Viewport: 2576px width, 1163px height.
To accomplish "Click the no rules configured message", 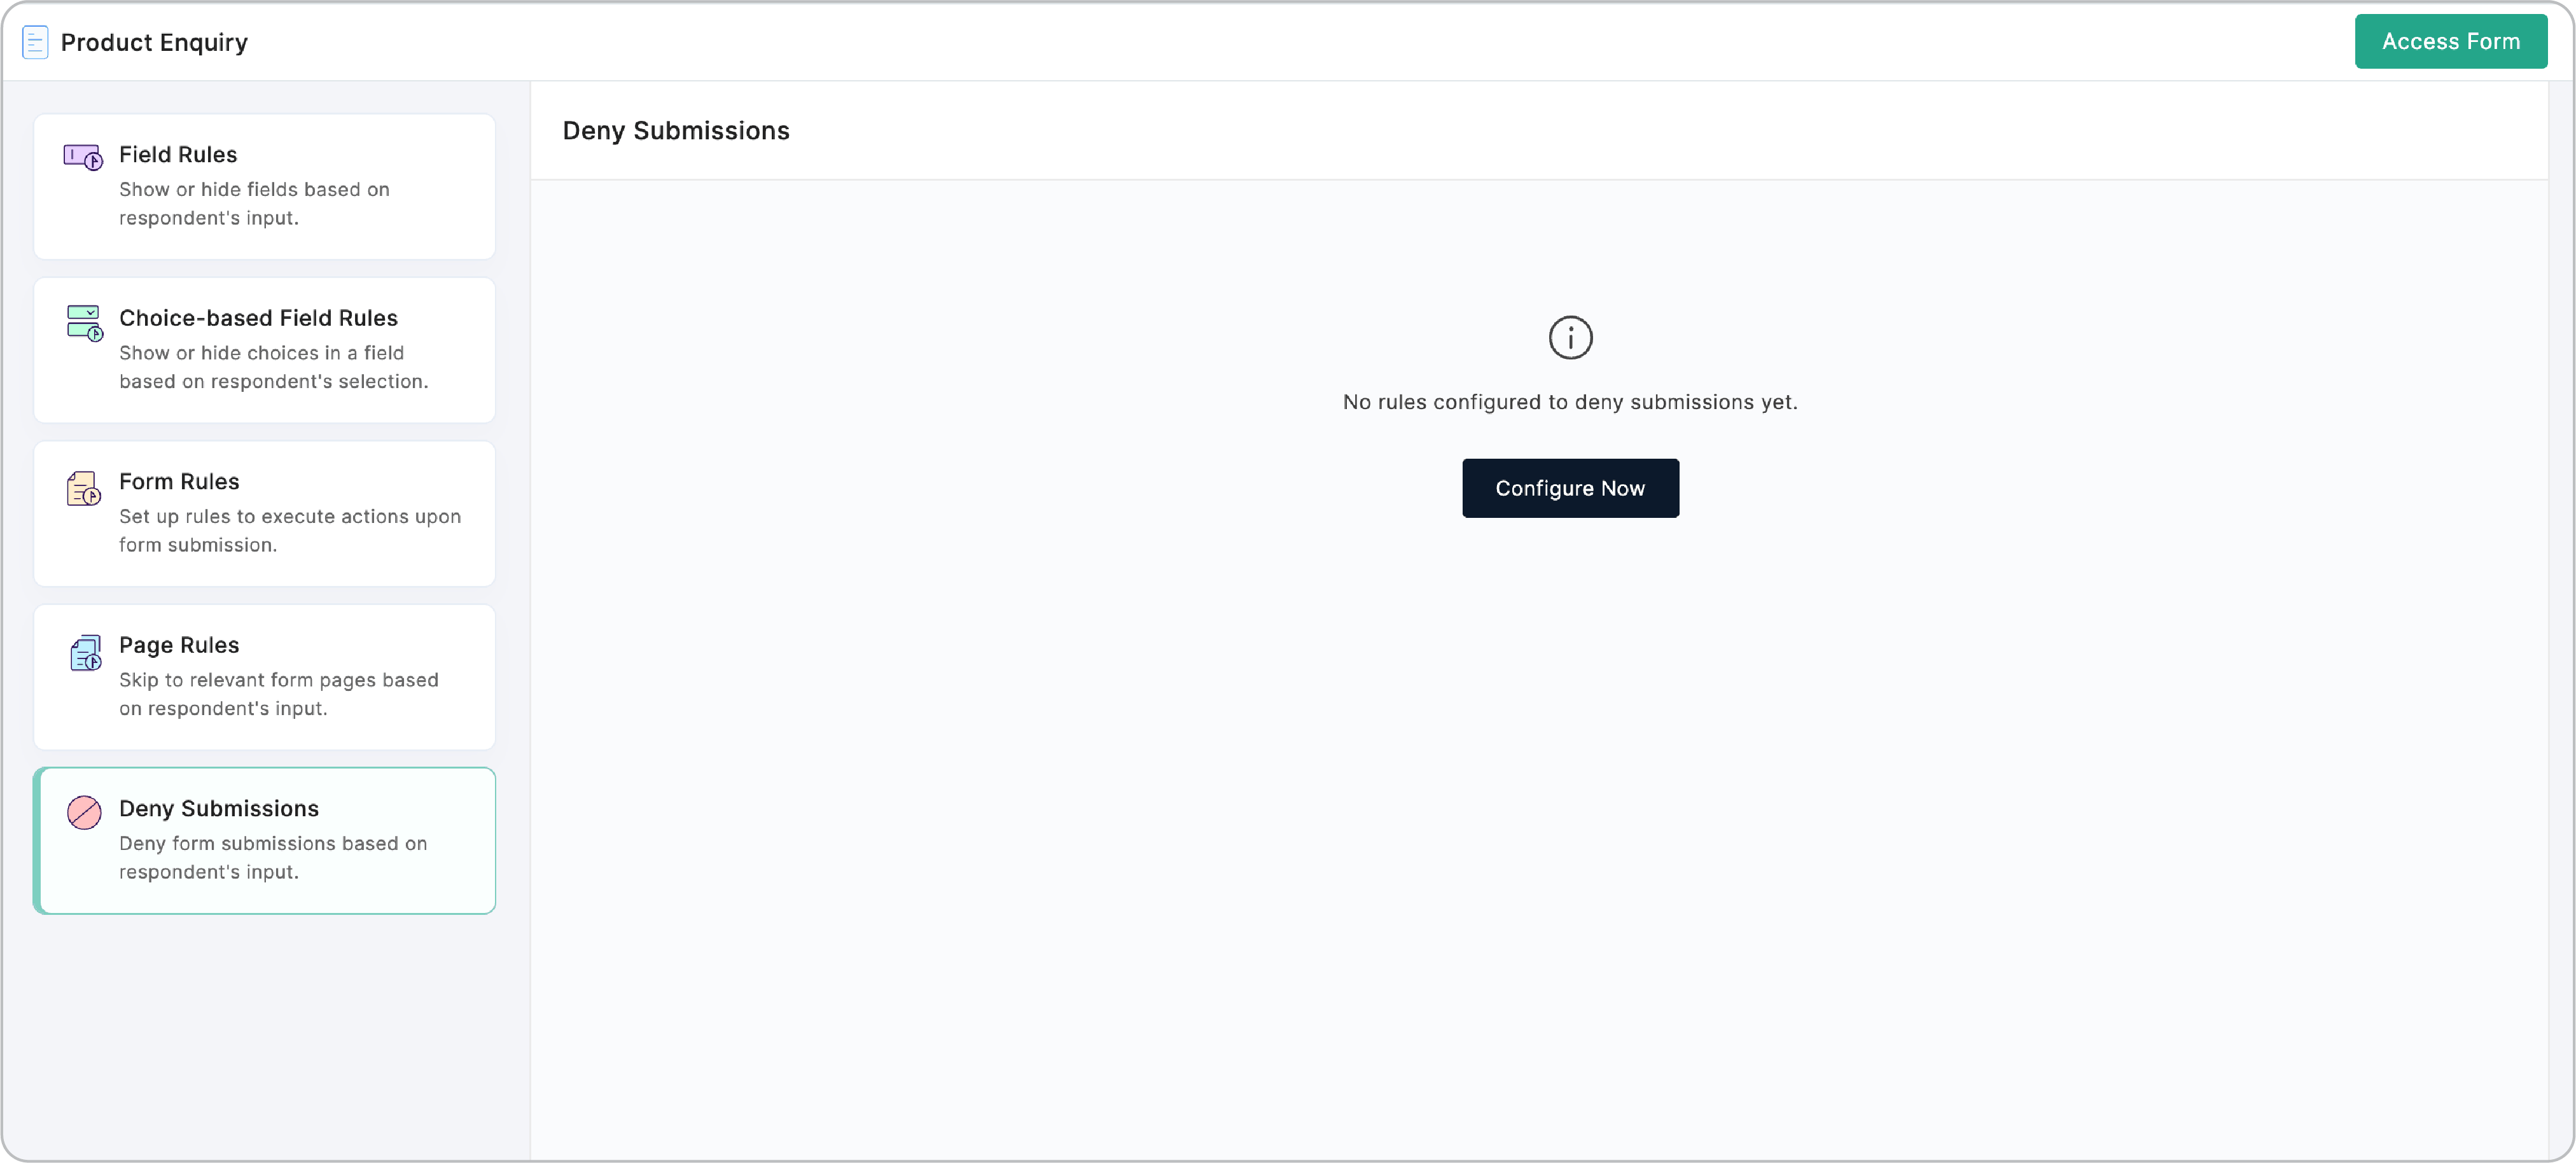I will (x=1569, y=402).
